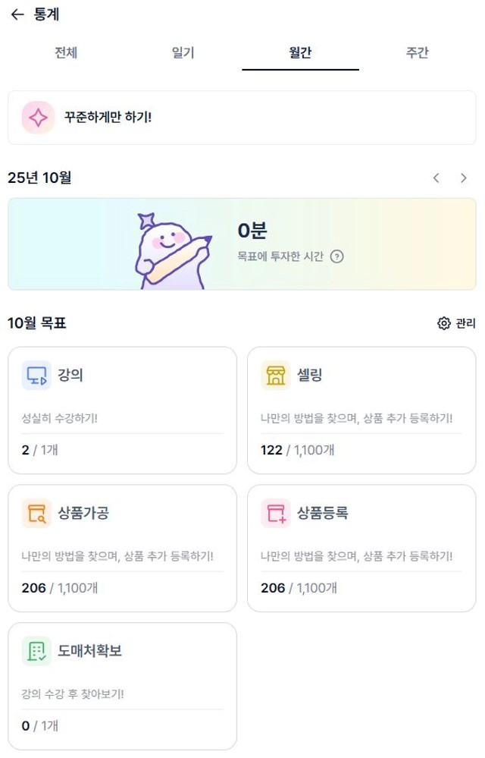Click the 관리 manage link

pyautogui.click(x=465, y=324)
